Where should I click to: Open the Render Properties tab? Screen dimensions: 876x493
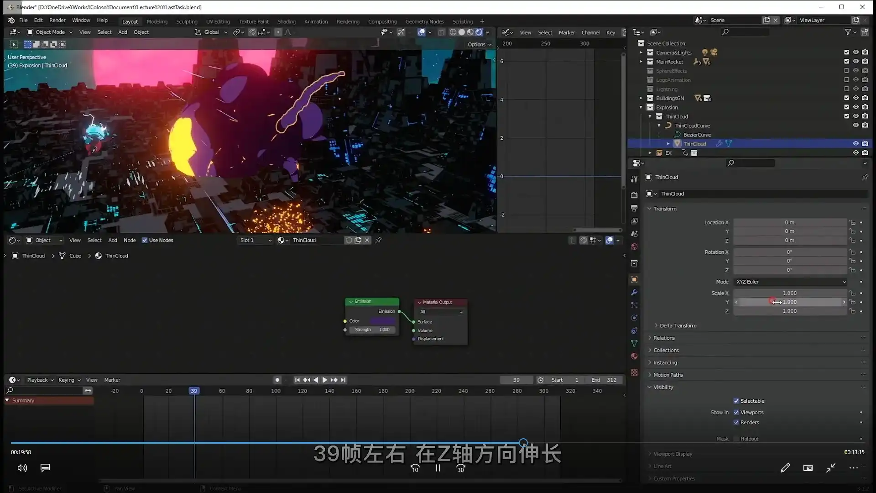pos(634,195)
